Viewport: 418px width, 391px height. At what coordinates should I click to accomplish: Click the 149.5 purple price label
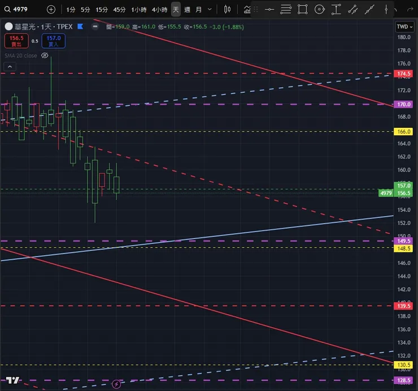tap(403, 241)
